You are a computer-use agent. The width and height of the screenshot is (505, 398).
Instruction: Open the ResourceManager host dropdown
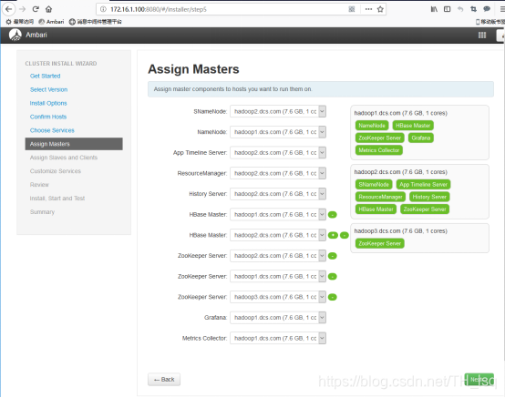278,173
